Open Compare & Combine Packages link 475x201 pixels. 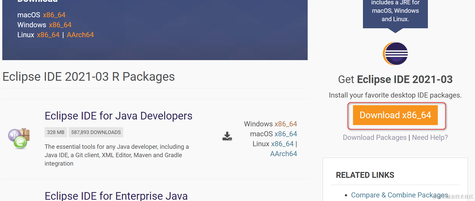400,195
